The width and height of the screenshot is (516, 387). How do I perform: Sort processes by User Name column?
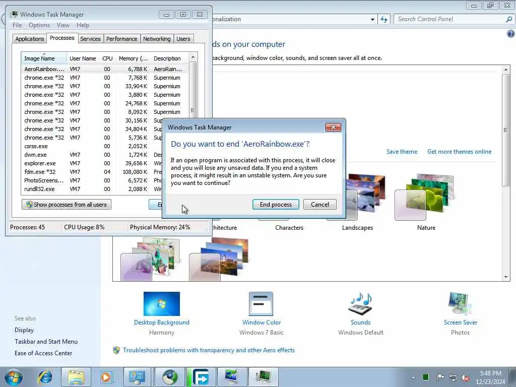point(83,58)
